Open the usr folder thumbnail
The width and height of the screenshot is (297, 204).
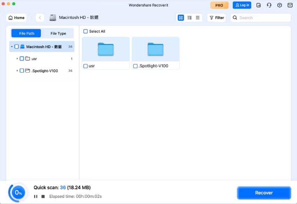click(106, 50)
